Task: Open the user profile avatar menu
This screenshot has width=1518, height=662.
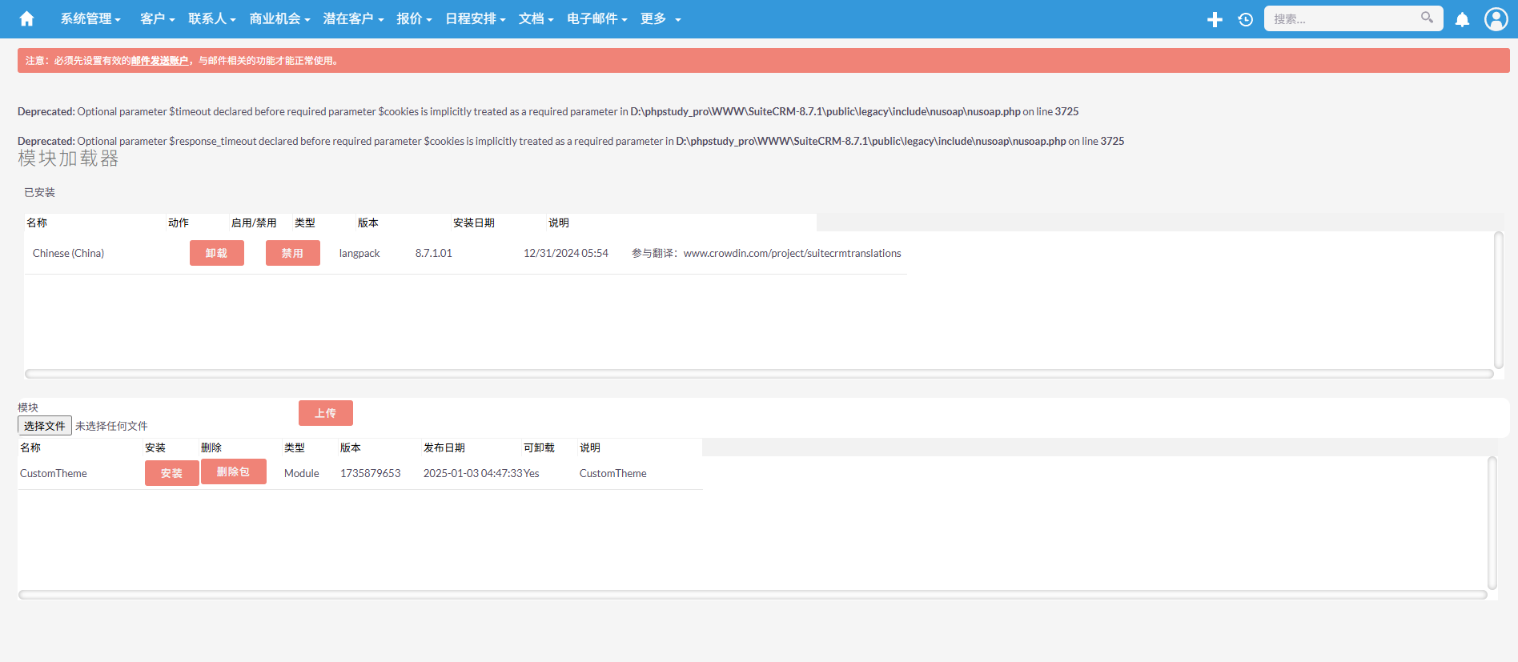Action: coord(1496,18)
